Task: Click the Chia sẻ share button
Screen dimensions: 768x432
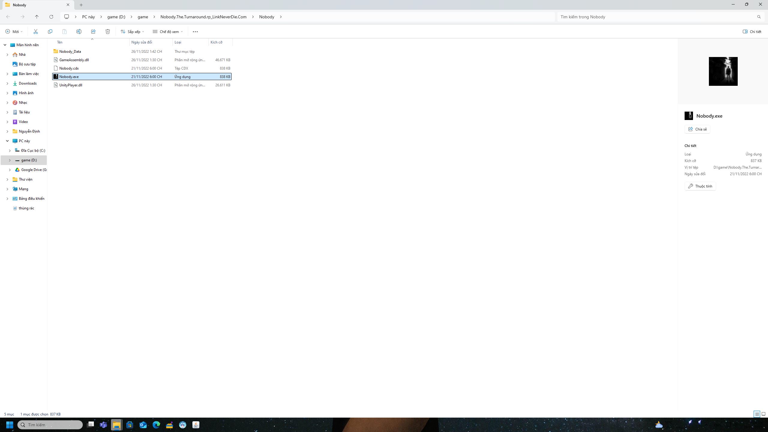Action: tap(697, 129)
